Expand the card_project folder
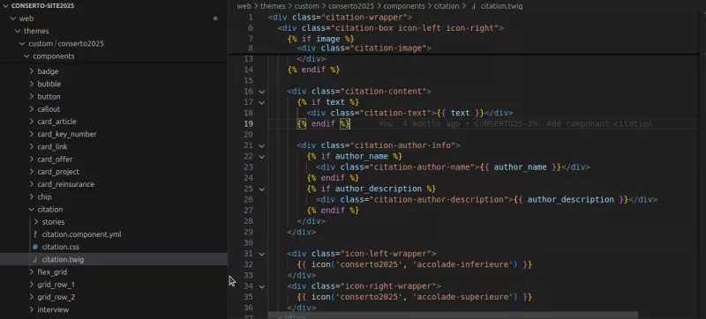The width and height of the screenshot is (706, 319). pyautogui.click(x=32, y=172)
